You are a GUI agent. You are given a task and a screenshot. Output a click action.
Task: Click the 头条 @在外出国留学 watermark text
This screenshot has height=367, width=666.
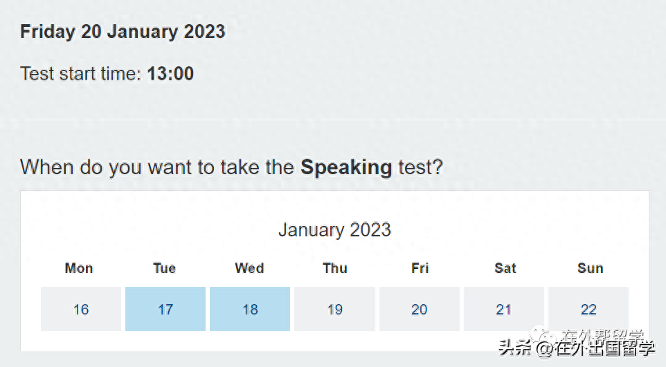(x=577, y=348)
